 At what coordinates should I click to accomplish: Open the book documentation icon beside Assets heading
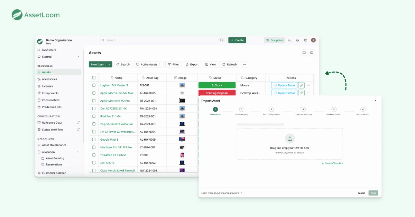312,53
